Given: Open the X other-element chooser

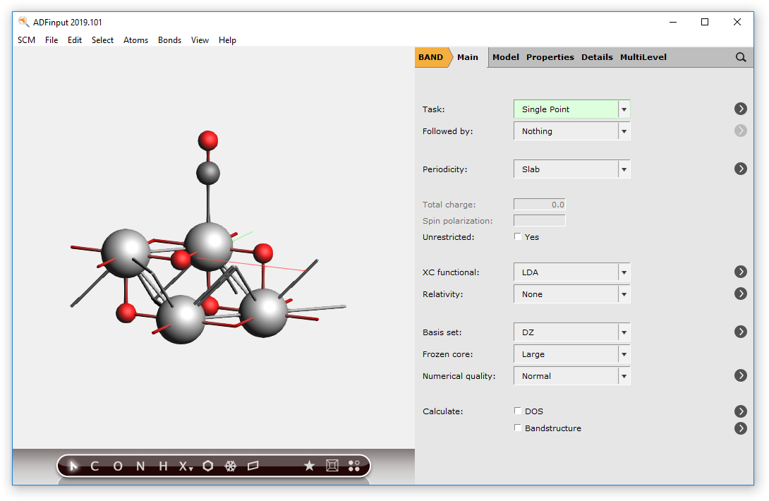Looking at the screenshot, I should tap(186, 466).
